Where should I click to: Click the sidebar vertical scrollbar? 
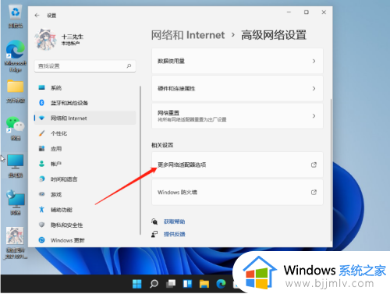[140, 161]
